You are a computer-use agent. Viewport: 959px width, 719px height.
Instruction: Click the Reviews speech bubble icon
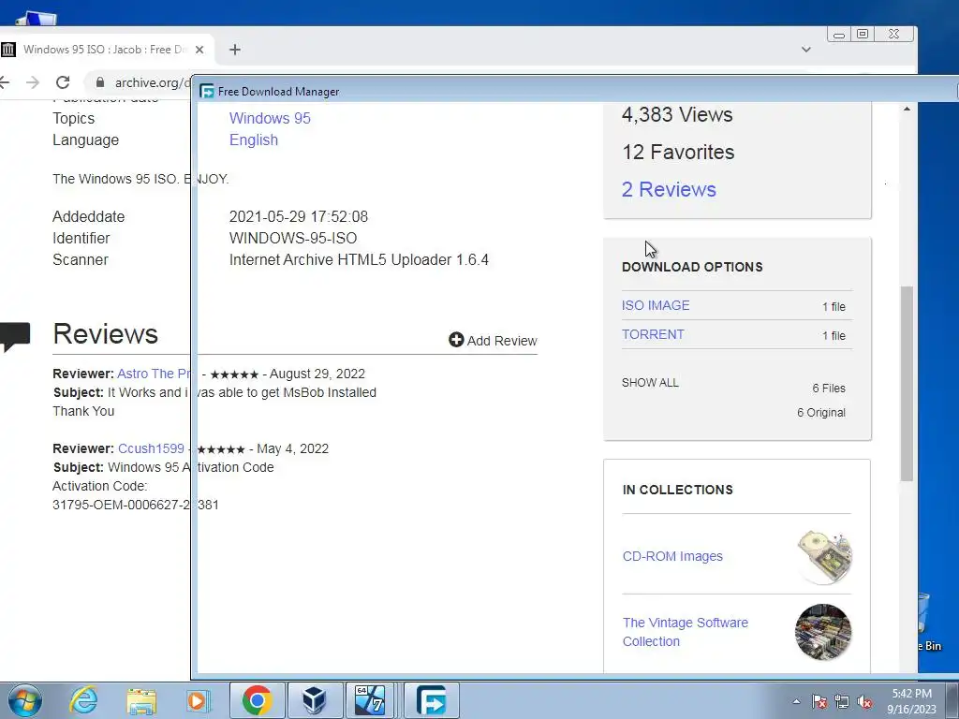coord(15,336)
